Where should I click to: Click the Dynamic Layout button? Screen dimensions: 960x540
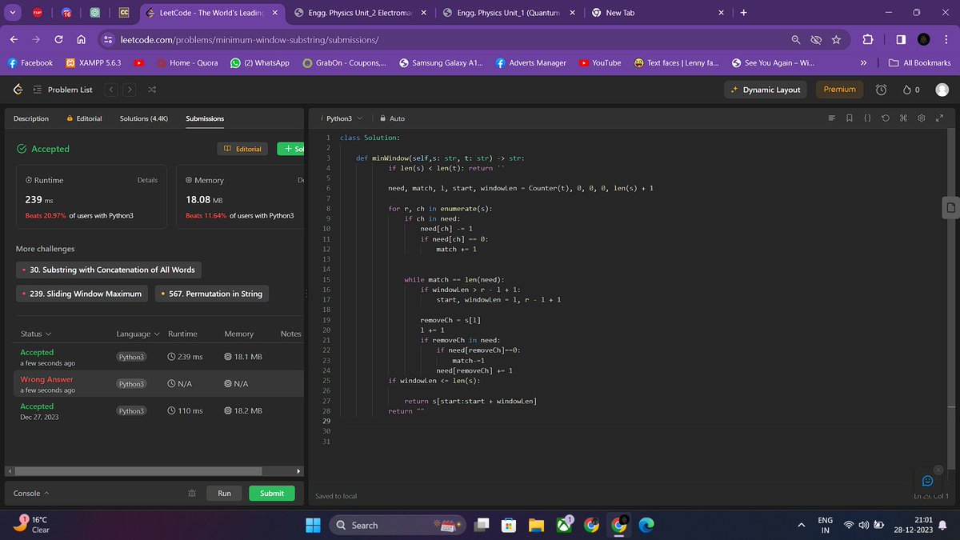pos(766,90)
